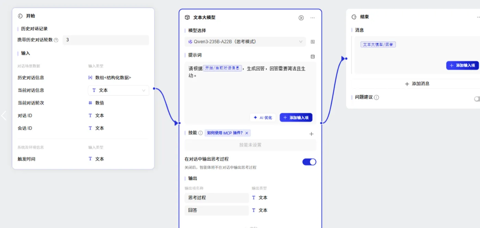
Task: Click the End node icon beside 结束
Action: pyautogui.click(x=354, y=17)
